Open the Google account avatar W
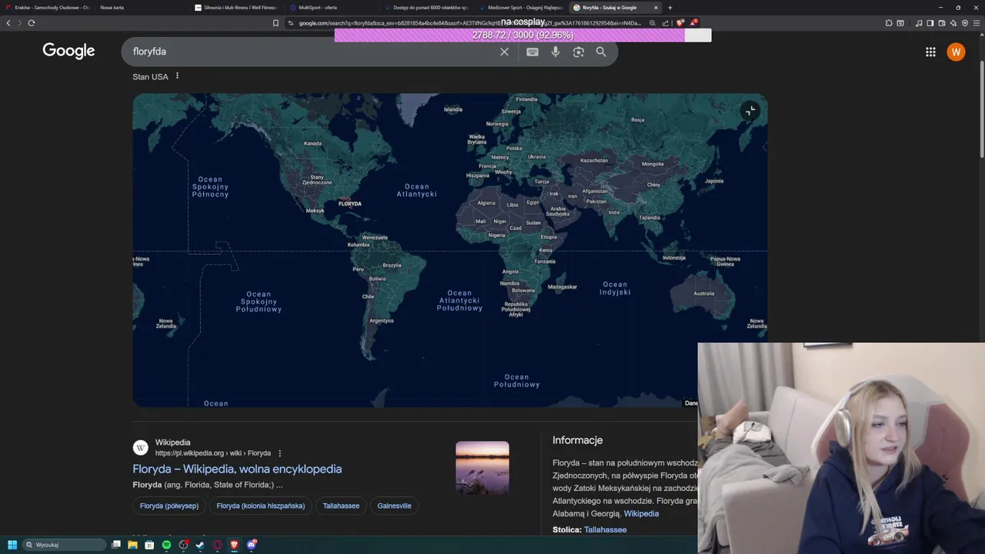The height and width of the screenshot is (554, 985). 956,52
